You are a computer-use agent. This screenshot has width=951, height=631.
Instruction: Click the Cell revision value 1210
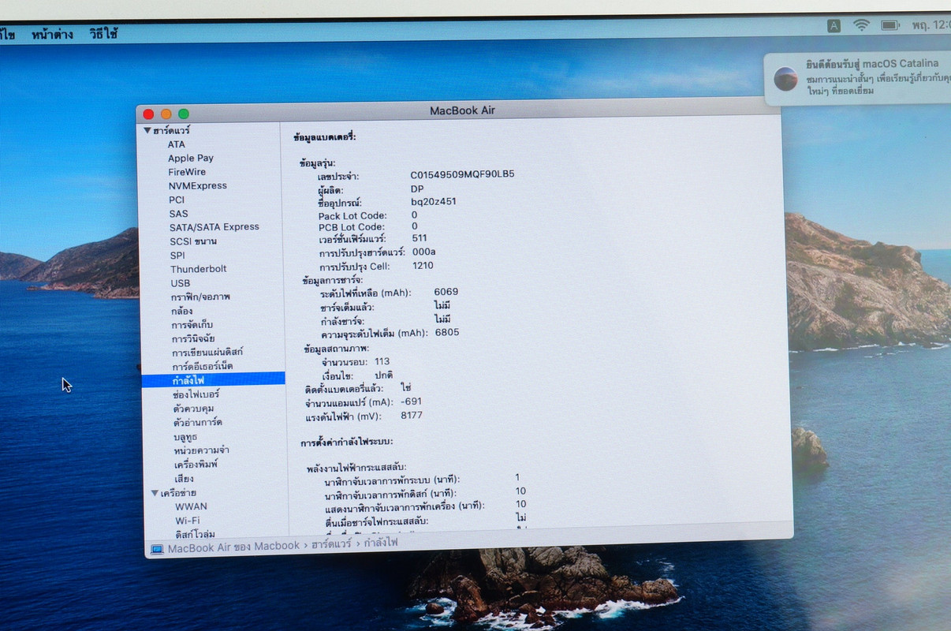423,266
